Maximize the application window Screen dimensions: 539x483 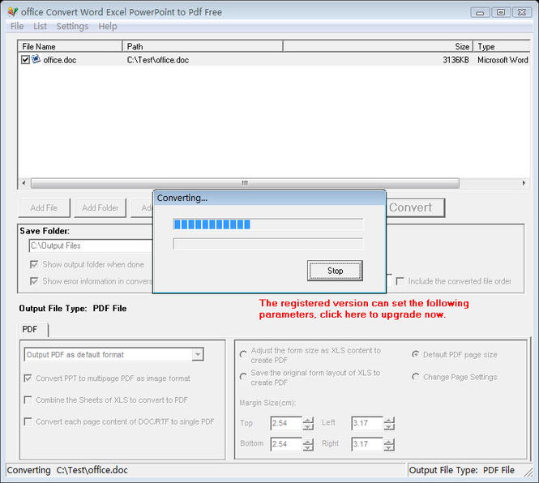point(501,12)
